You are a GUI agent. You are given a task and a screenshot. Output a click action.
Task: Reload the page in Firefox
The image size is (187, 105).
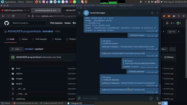[x=13, y=16]
